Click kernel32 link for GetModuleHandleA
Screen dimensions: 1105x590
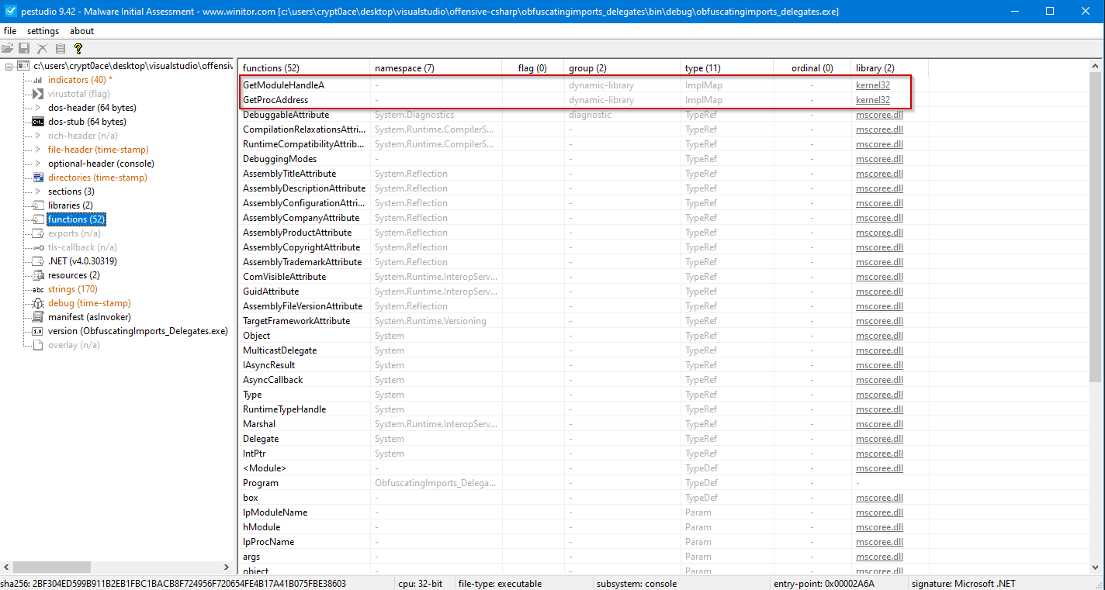tap(872, 85)
